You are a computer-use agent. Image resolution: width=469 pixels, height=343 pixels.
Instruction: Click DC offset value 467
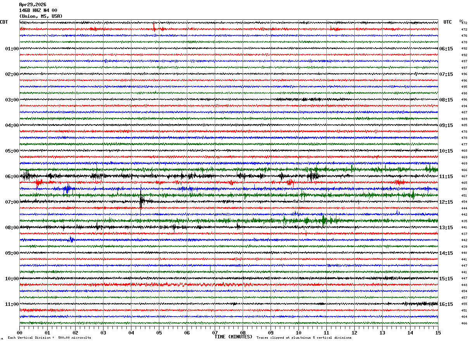tap(464, 176)
